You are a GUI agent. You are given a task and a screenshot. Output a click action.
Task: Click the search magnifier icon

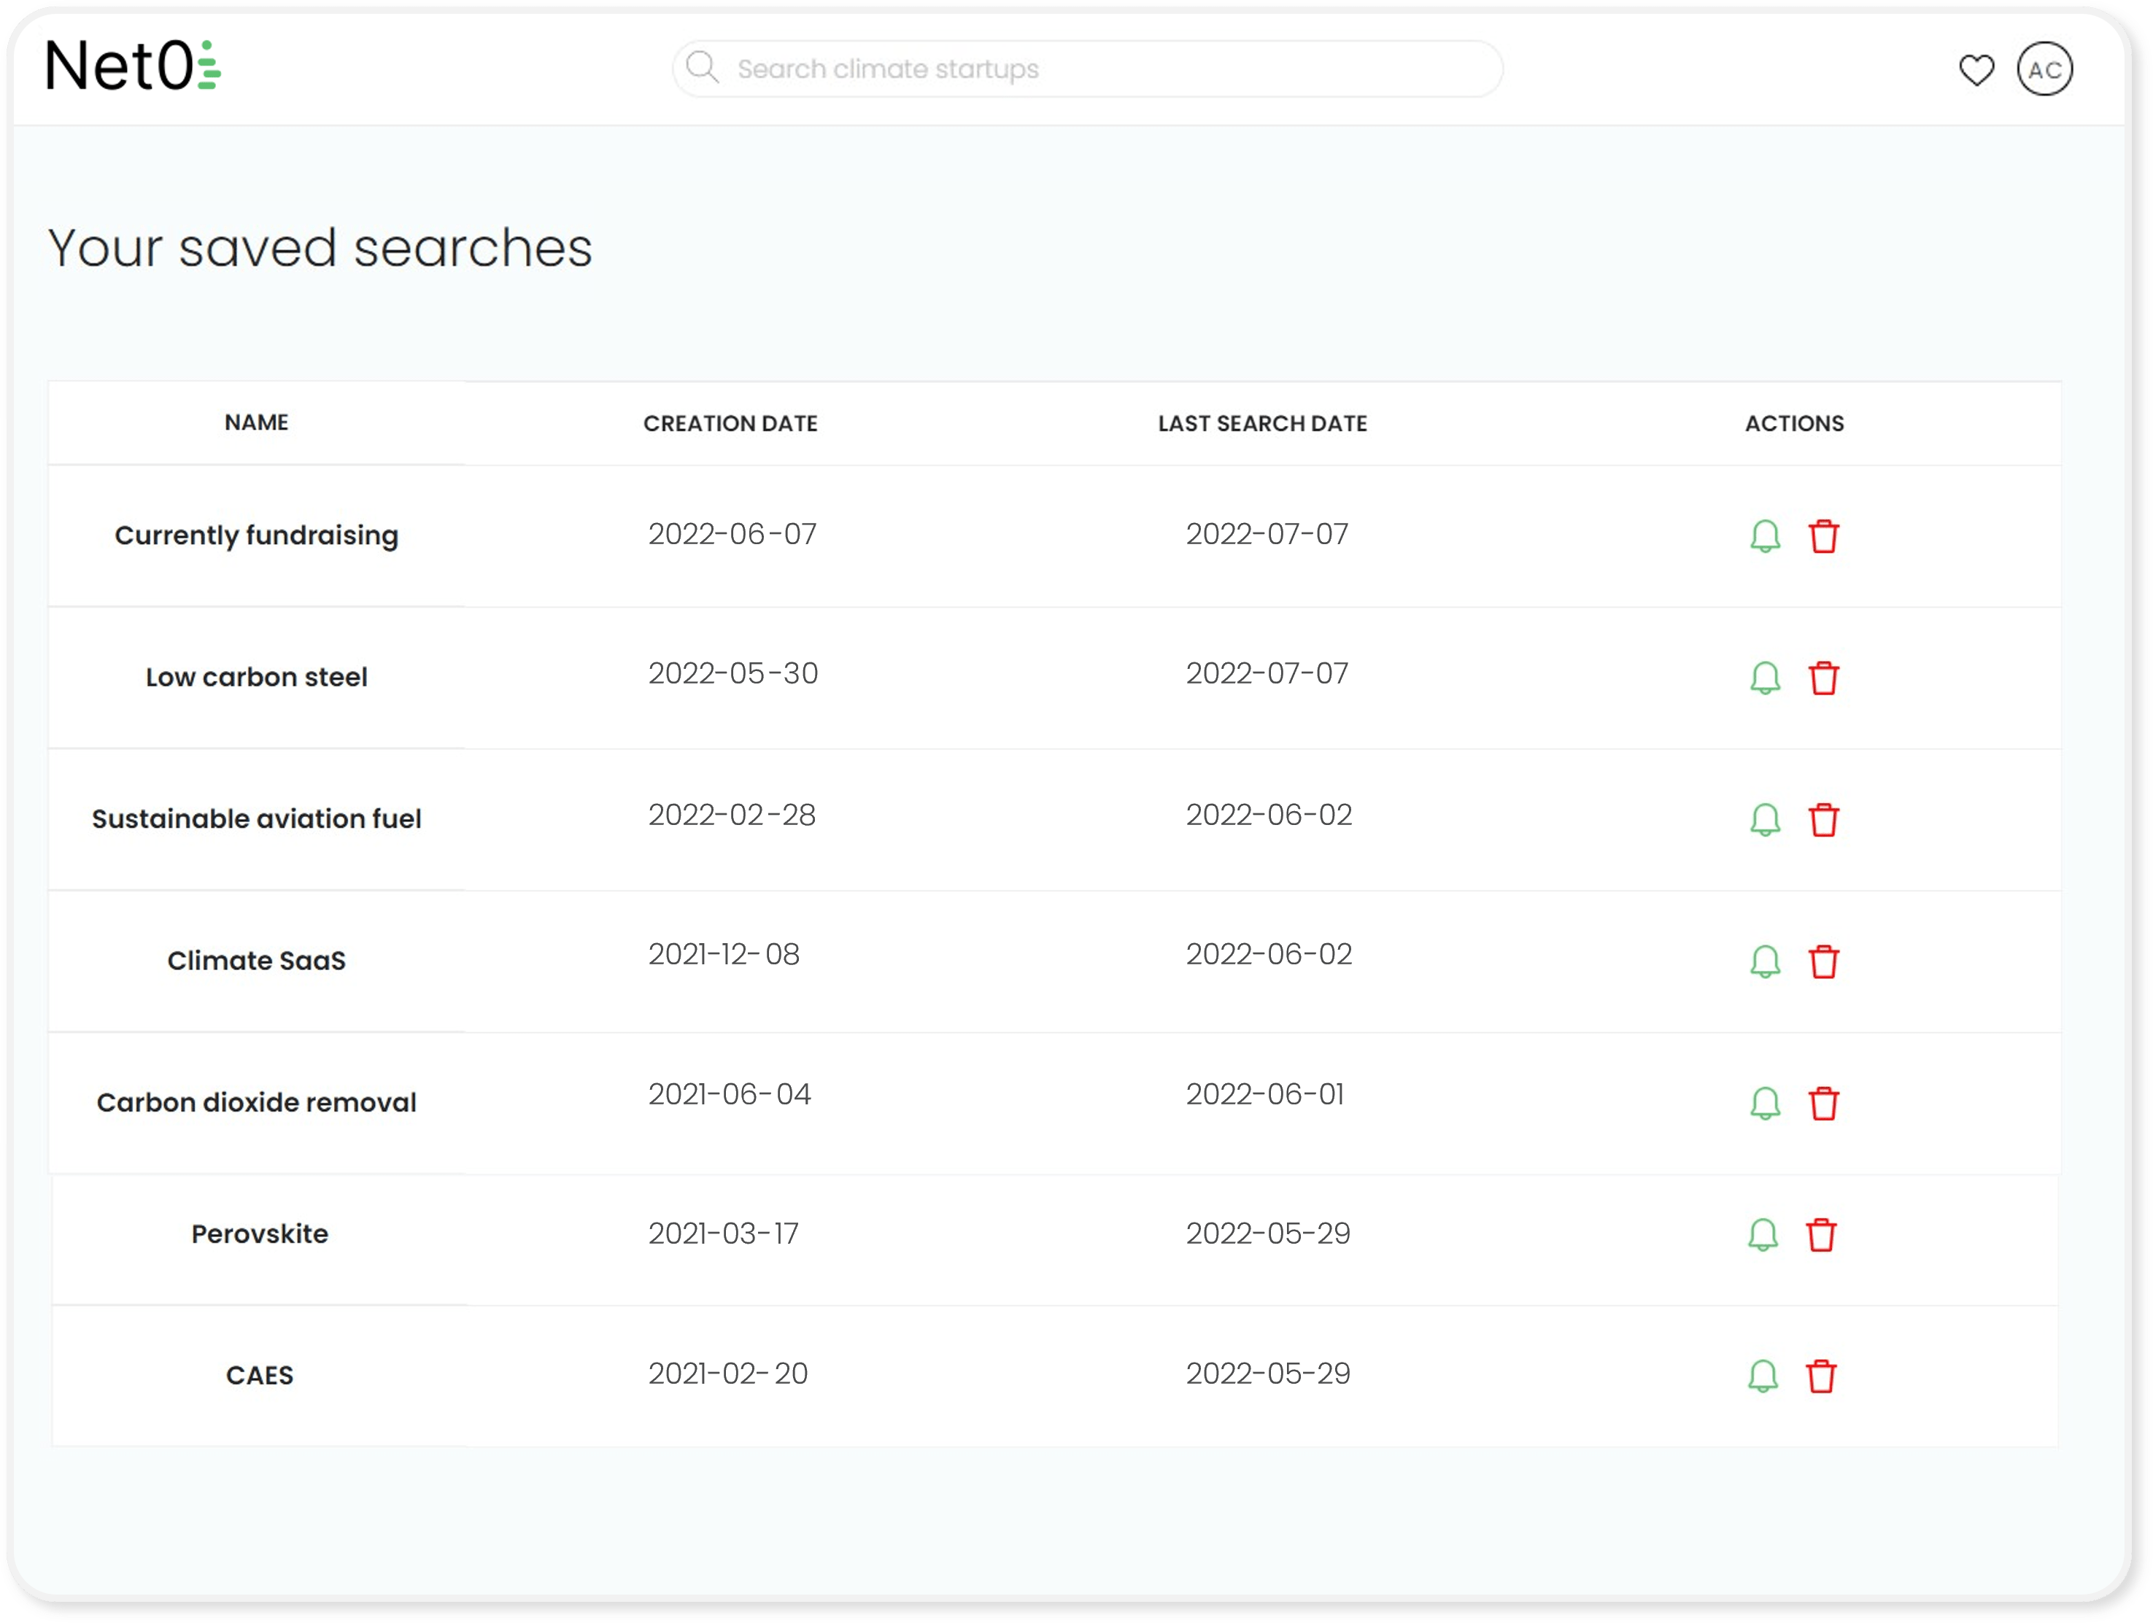pyautogui.click(x=703, y=67)
